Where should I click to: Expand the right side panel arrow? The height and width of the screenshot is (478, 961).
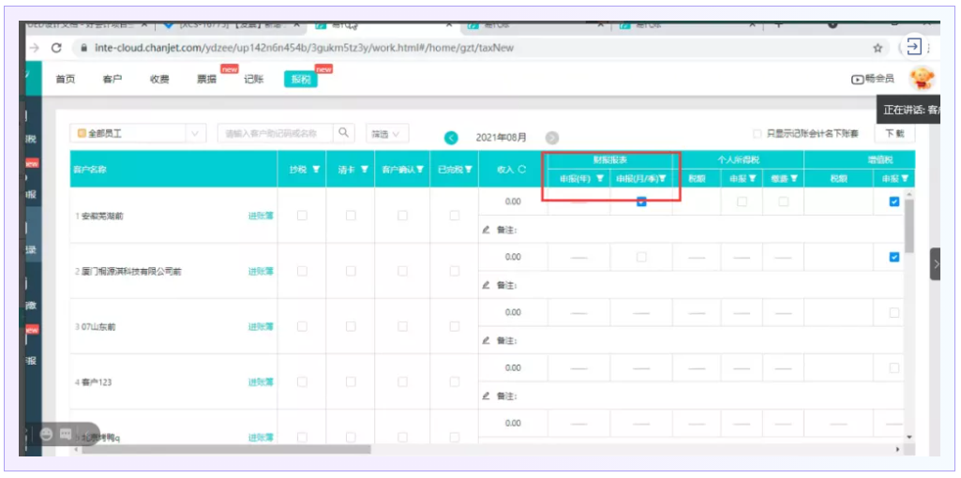[x=934, y=264]
